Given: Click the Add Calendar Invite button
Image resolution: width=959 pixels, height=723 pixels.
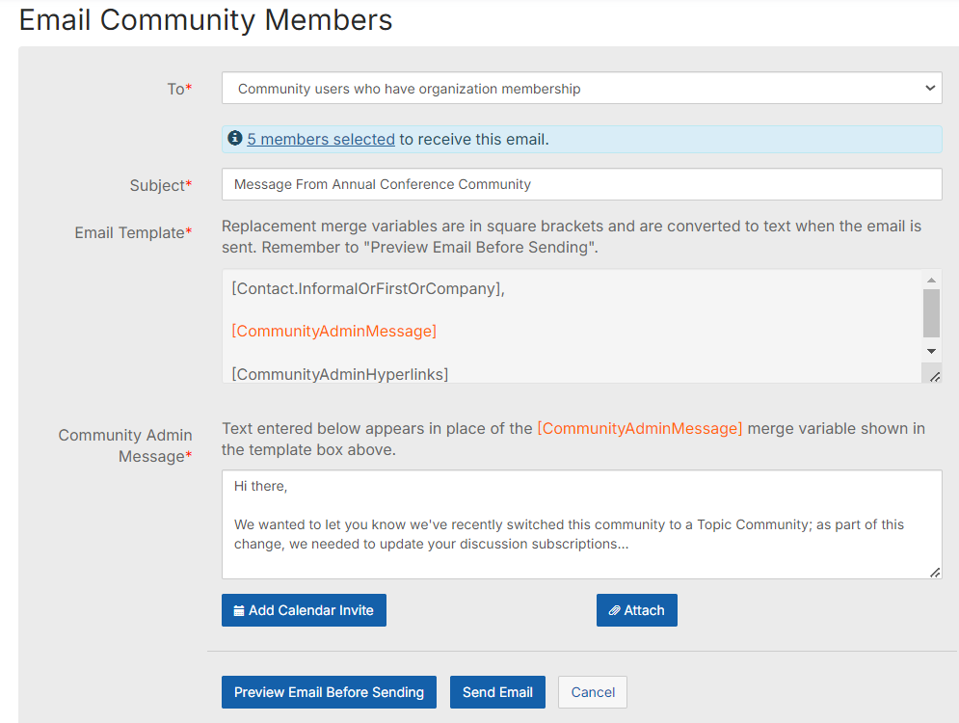Looking at the screenshot, I should (x=304, y=610).
